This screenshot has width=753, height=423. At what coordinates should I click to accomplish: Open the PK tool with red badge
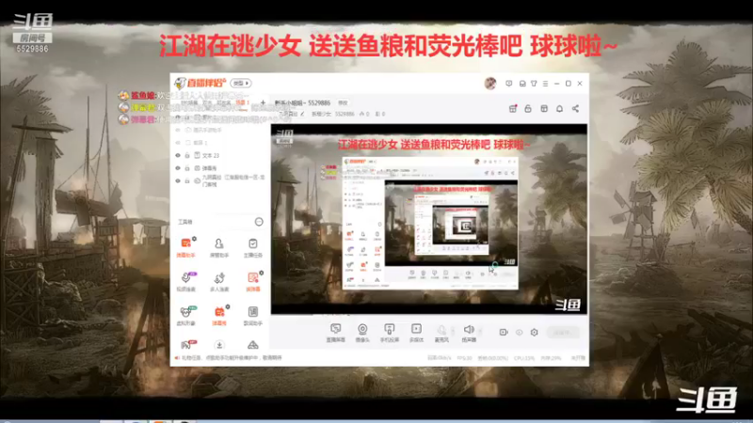click(x=186, y=344)
